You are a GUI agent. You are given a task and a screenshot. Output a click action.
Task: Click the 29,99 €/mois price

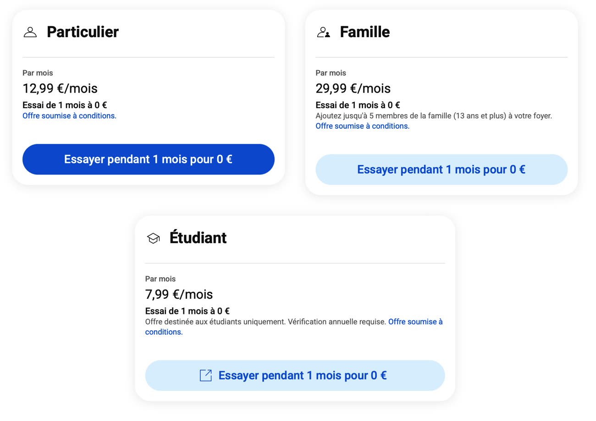pos(353,88)
